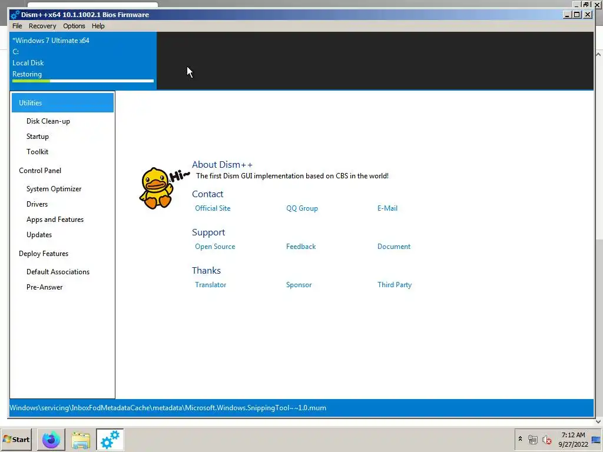This screenshot has height=452, width=603.
Task: Open the Pre-Answer page
Action: 45,287
